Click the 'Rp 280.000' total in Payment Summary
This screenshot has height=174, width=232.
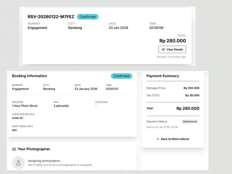(188, 108)
